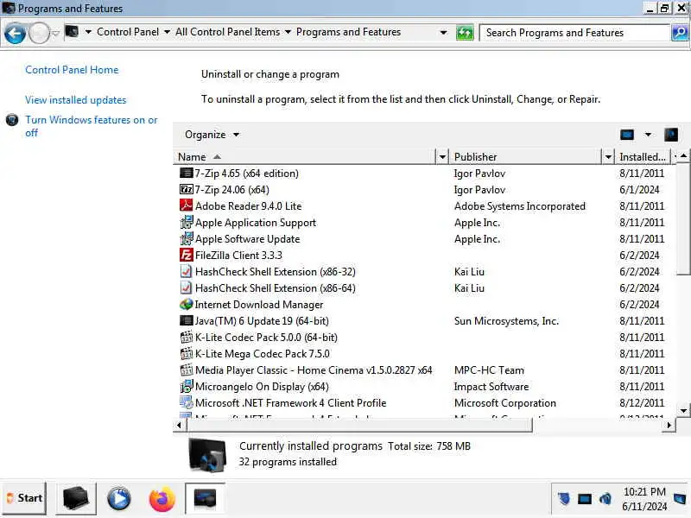
Task: Sort by the Installed On column header
Action: click(x=643, y=157)
